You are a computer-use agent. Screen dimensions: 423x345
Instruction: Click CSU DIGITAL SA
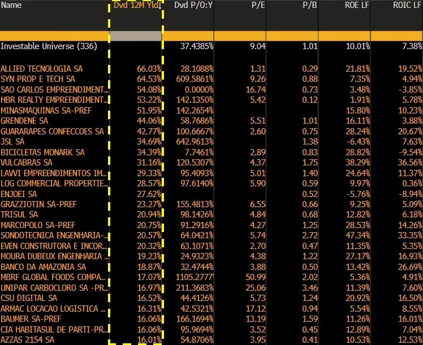pyautogui.click(x=29, y=298)
